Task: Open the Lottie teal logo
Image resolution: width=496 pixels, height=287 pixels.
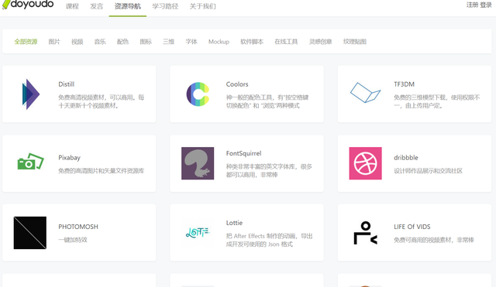Action: tap(198, 233)
